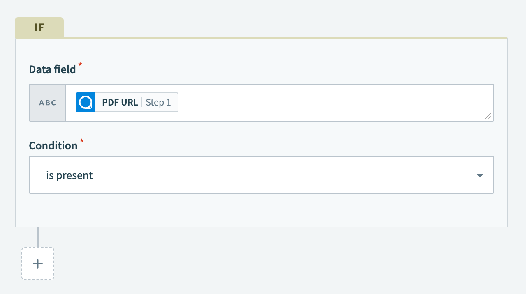Click the PDF URL | Step 1 token

(x=126, y=102)
